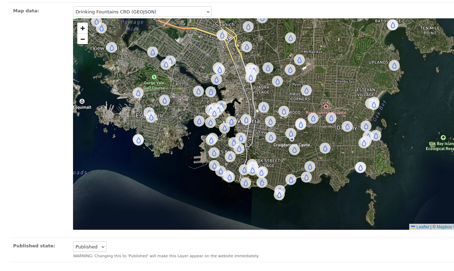Open the Map data dropdown
This screenshot has height=271, width=454.
coord(142,12)
